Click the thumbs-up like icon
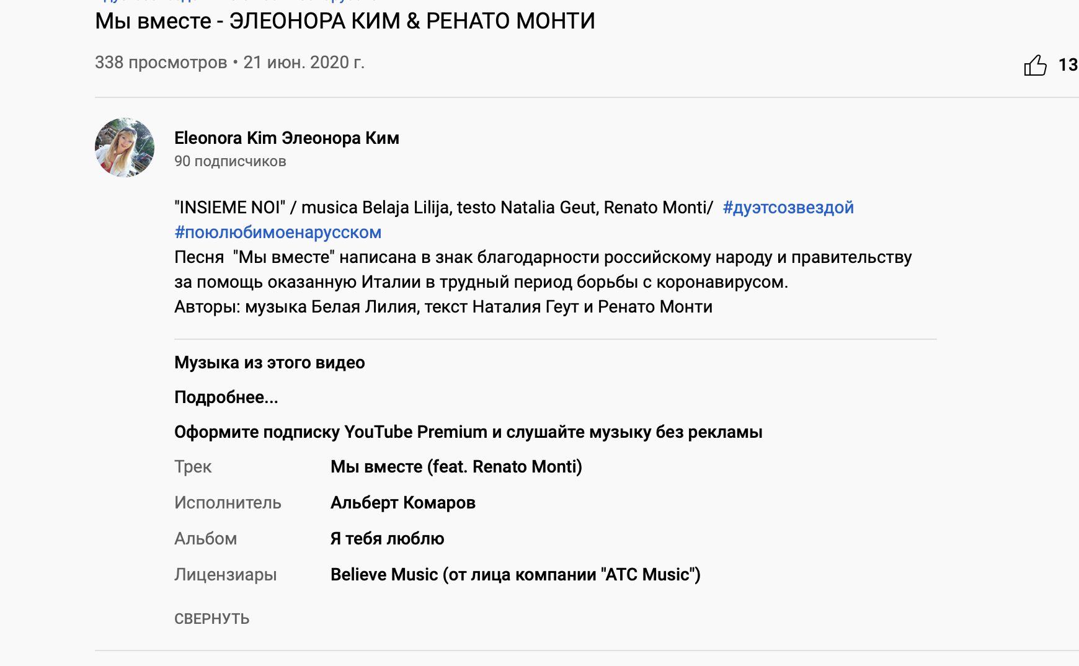This screenshot has width=1079, height=666. pos(1035,65)
